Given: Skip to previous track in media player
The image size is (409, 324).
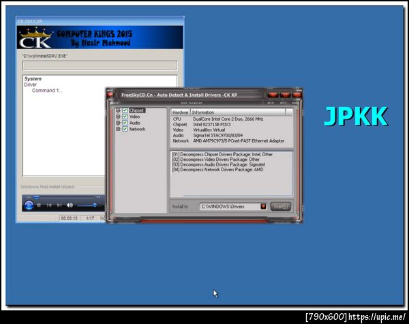Looking at the screenshot, I should (49, 205).
